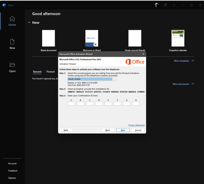Screen dimensions: 204x184
Task: Open Options in the sidebar
Action: pyautogui.click(x=12, y=178)
